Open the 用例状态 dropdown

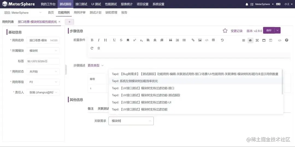43,72
